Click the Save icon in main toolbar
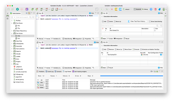173x101 pixels. (x=8, y=9)
